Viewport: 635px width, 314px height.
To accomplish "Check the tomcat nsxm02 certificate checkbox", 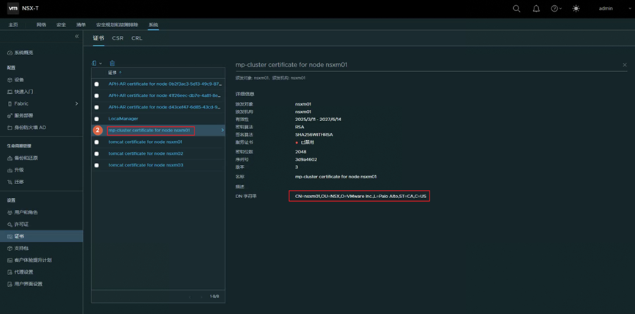I will [x=96, y=154].
